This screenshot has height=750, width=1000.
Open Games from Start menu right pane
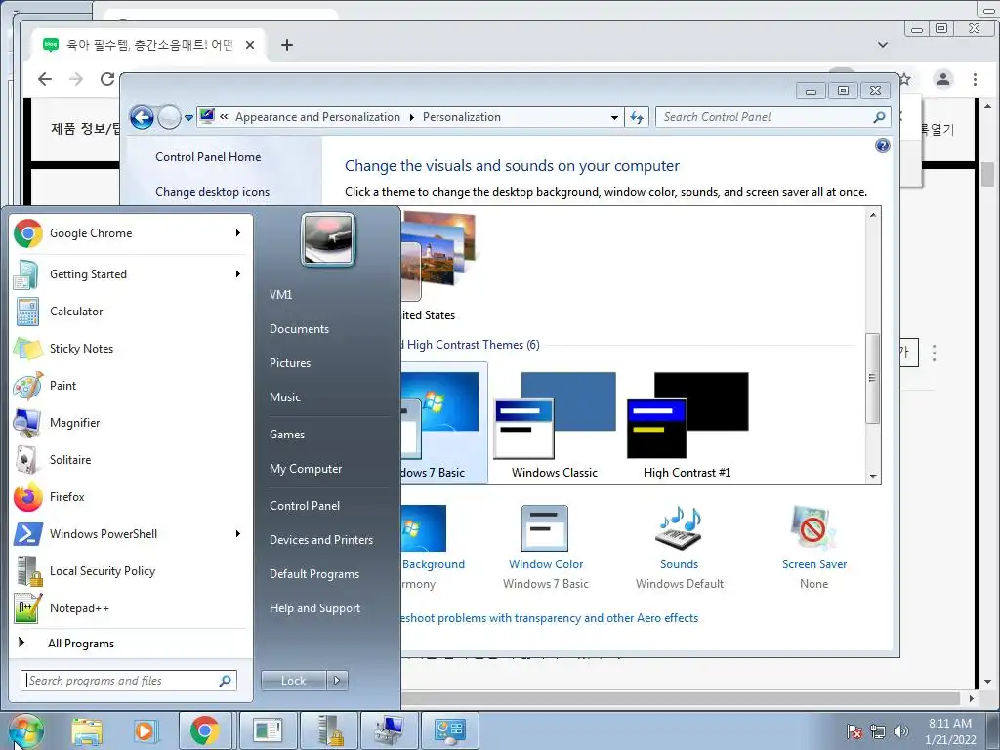pos(287,435)
